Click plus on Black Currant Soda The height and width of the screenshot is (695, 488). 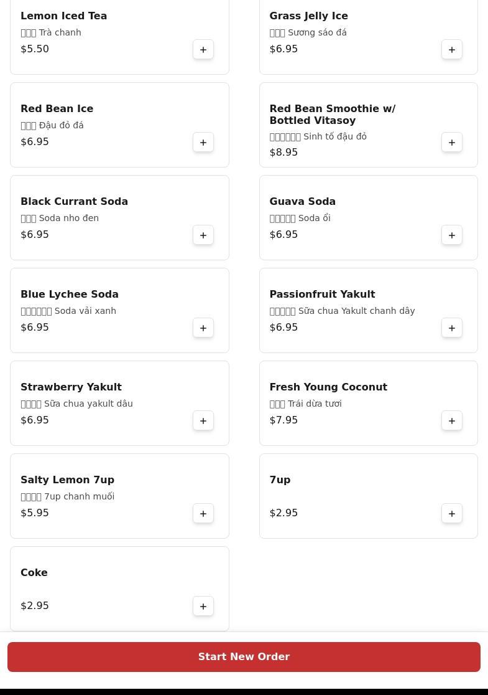click(203, 235)
